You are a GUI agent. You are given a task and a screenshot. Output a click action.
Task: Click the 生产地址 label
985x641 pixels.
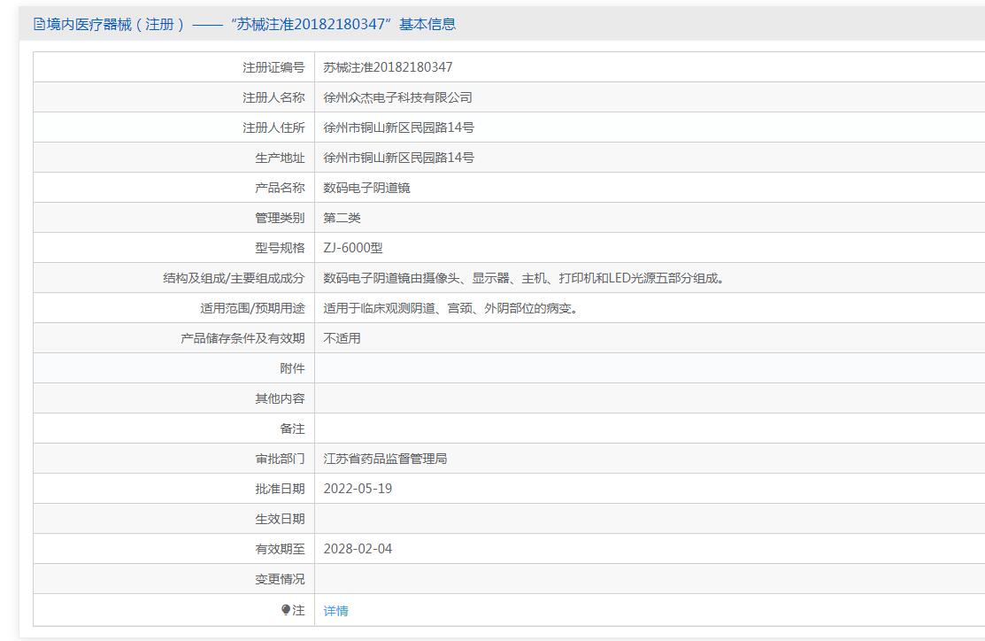tap(280, 158)
